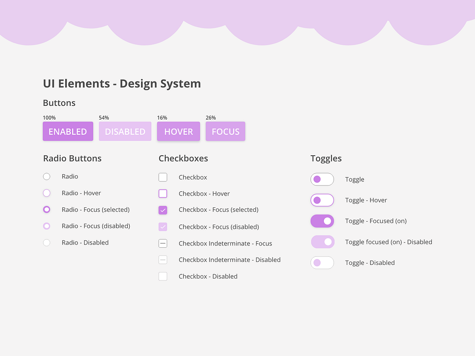This screenshot has width=475, height=356.
Task: Check the plain Checkbox box
Action: [163, 178]
